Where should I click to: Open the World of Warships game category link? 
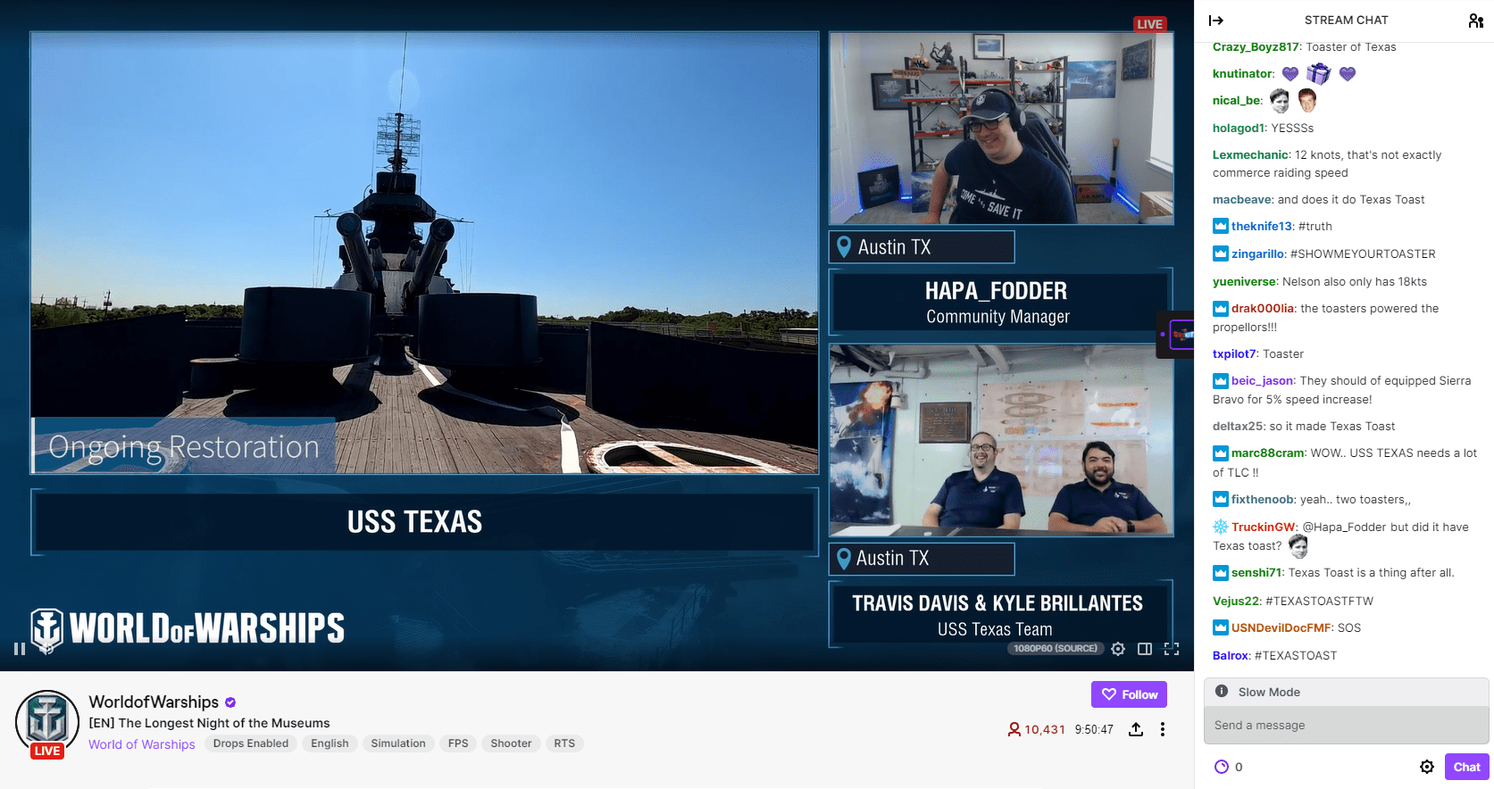pyautogui.click(x=141, y=744)
